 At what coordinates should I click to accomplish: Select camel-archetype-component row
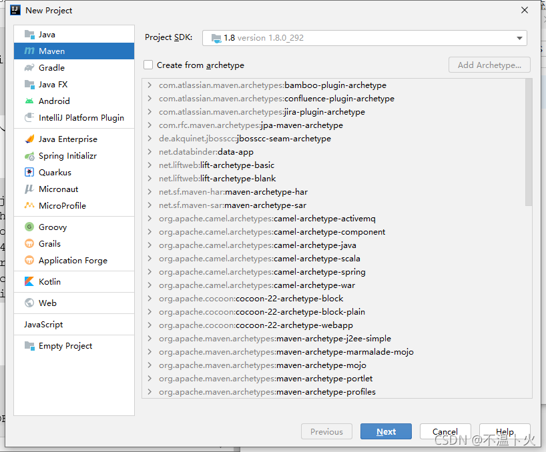tap(334, 232)
